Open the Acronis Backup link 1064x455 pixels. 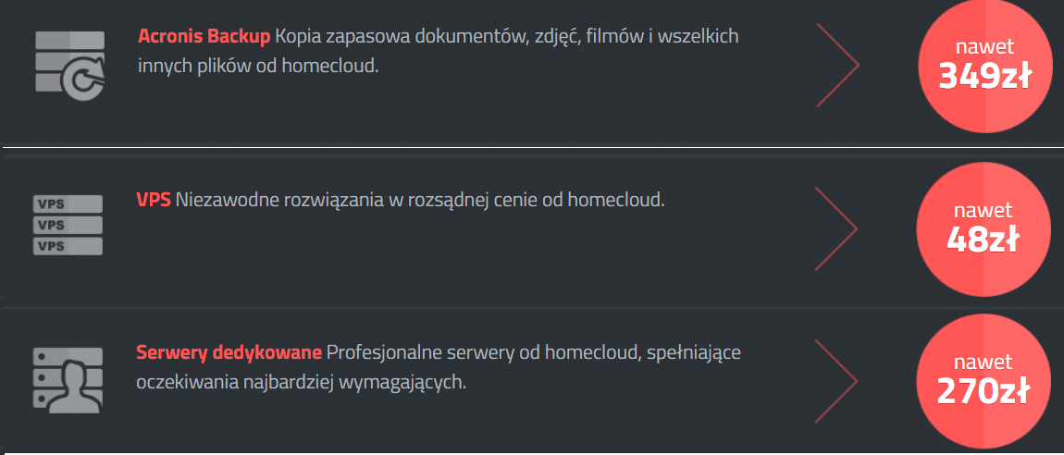pos(204,37)
